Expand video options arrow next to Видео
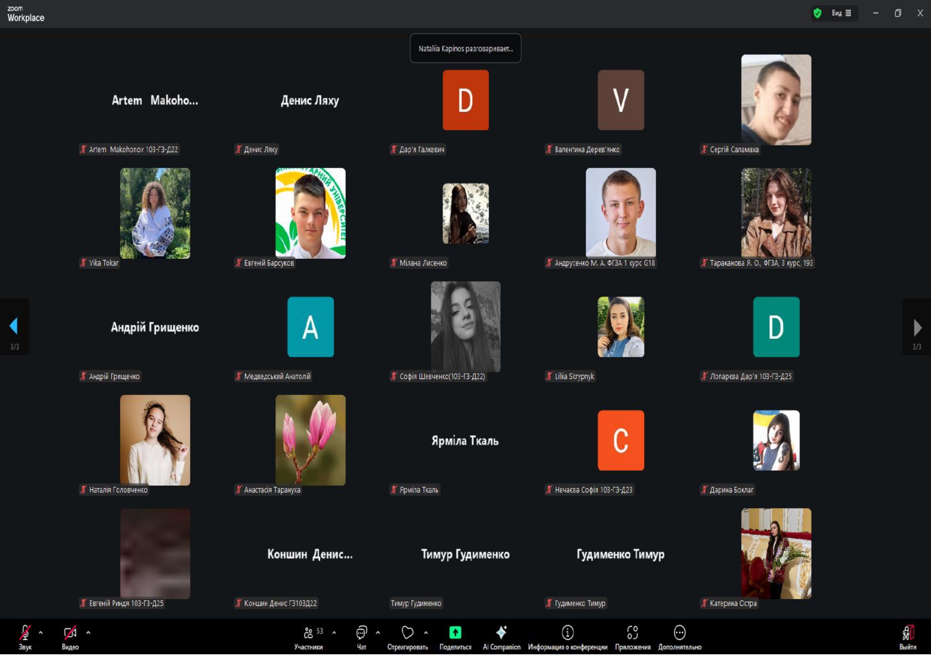 tap(88, 633)
